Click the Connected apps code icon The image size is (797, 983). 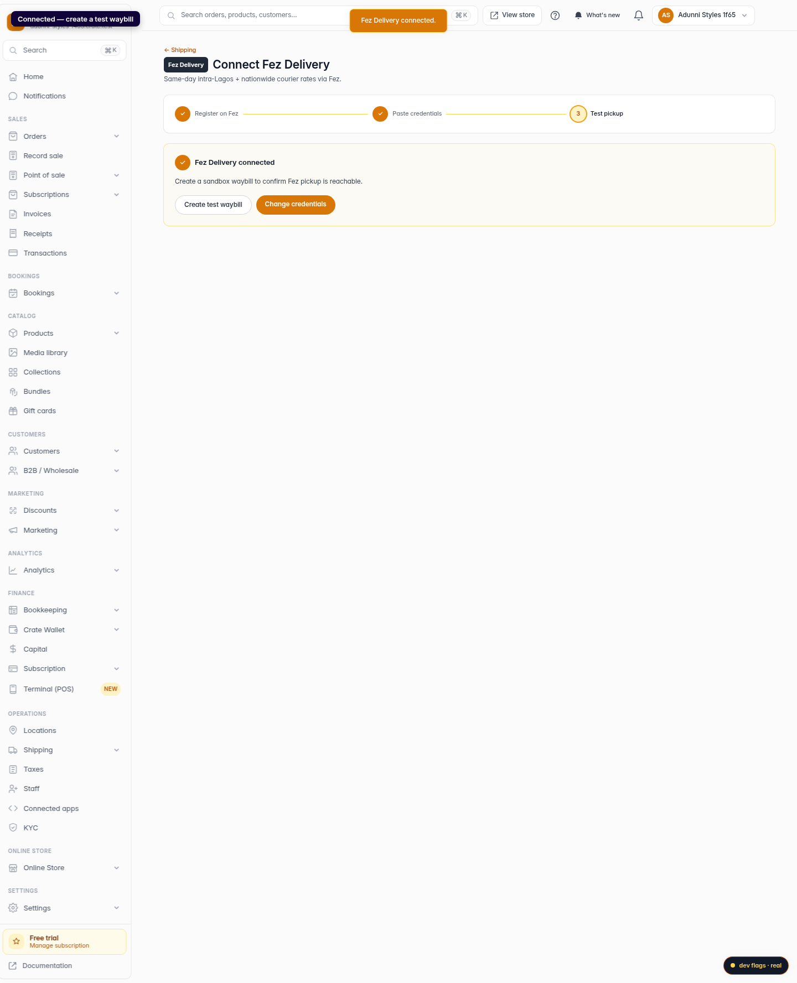click(13, 809)
